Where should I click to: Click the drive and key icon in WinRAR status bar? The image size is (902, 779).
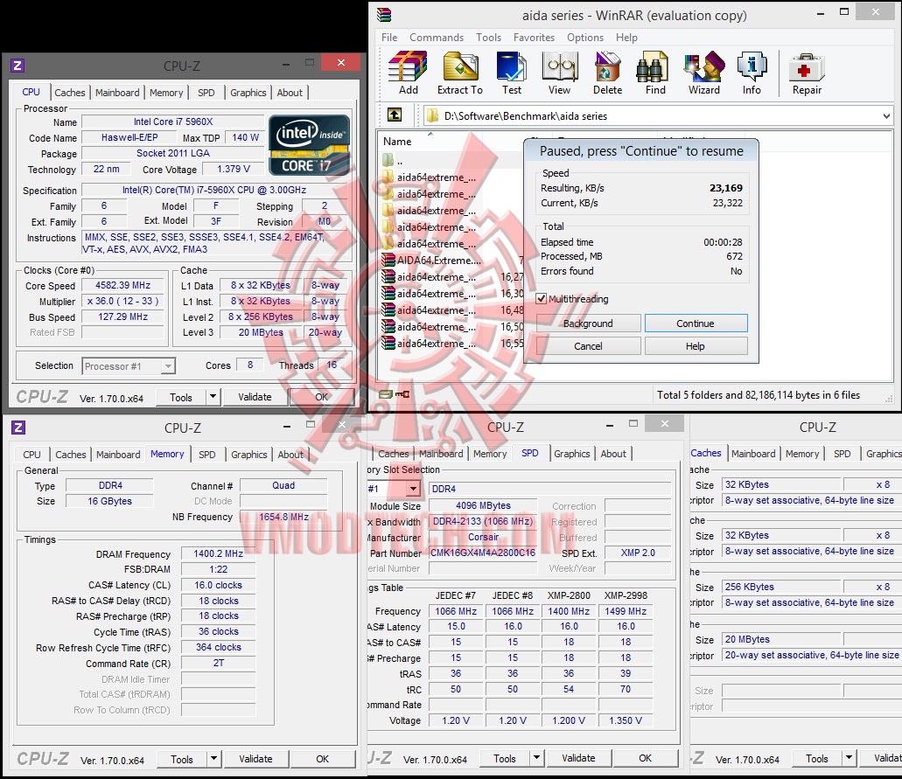click(x=395, y=394)
